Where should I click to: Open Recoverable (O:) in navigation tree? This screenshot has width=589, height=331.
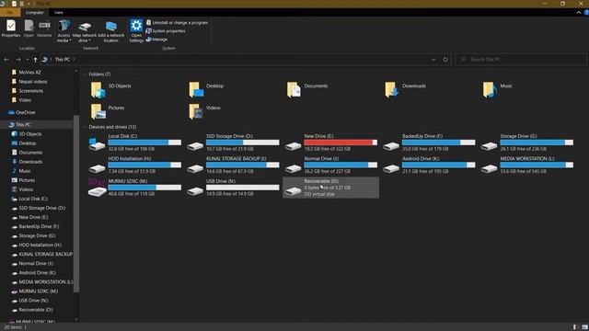[36, 310]
